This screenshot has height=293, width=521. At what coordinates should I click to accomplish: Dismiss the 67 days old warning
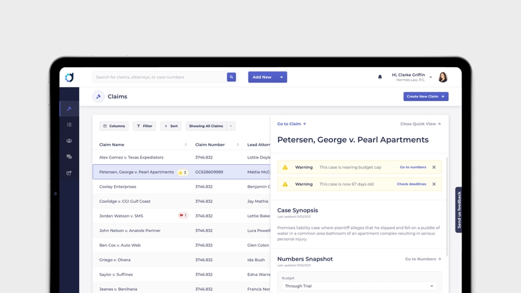(x=434, y=184)
